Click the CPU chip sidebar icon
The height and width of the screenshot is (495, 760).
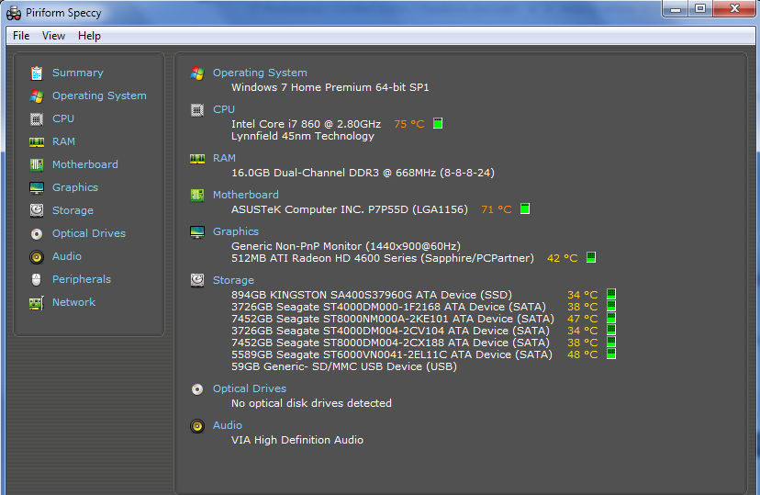37,118
